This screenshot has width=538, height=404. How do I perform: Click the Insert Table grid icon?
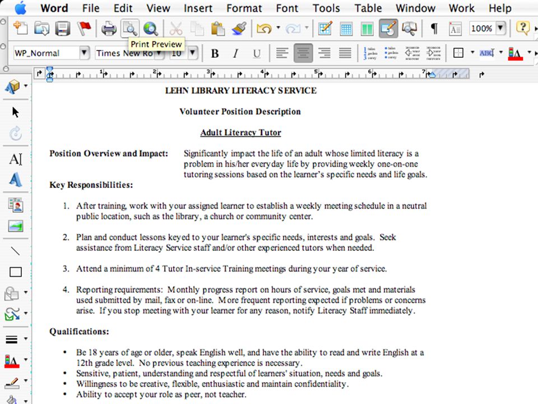click(x=346, y=28)
